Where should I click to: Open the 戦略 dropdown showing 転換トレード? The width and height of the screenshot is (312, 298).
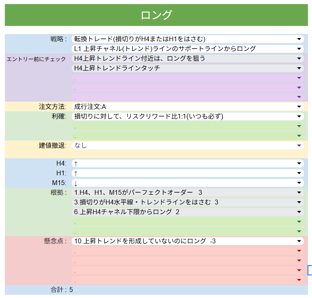(x=186, y=39)
